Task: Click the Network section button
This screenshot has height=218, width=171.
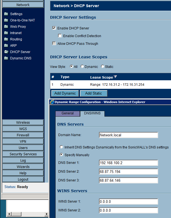Action: tap(23, 5)
